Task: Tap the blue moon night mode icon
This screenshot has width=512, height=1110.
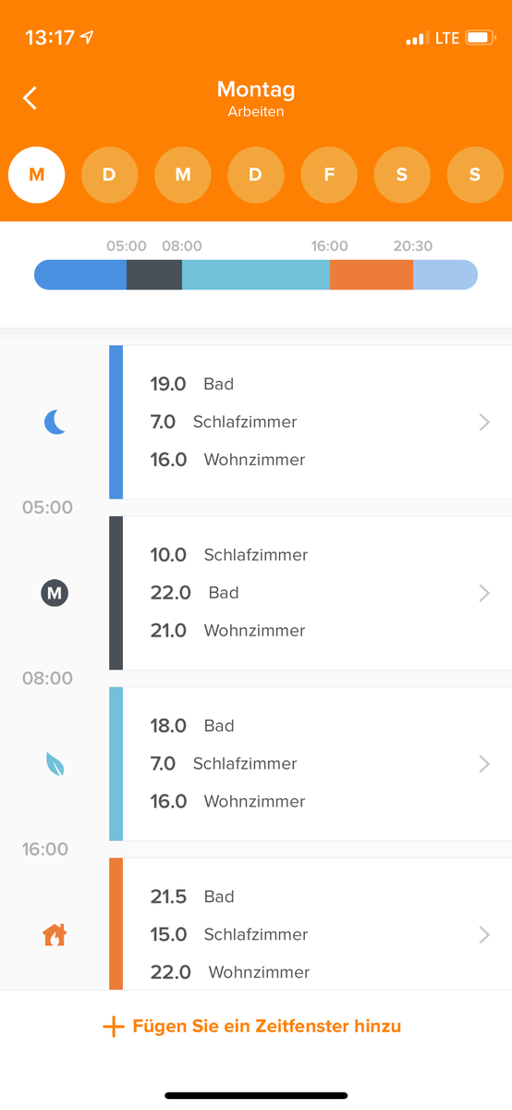Action: pyautogui.click(x=55, y=423)
